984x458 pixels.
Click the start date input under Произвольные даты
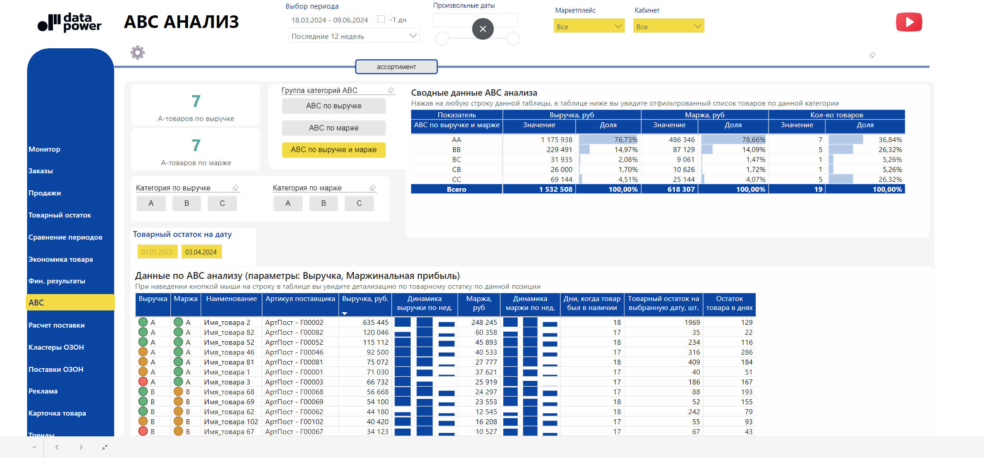pos(453,20)
